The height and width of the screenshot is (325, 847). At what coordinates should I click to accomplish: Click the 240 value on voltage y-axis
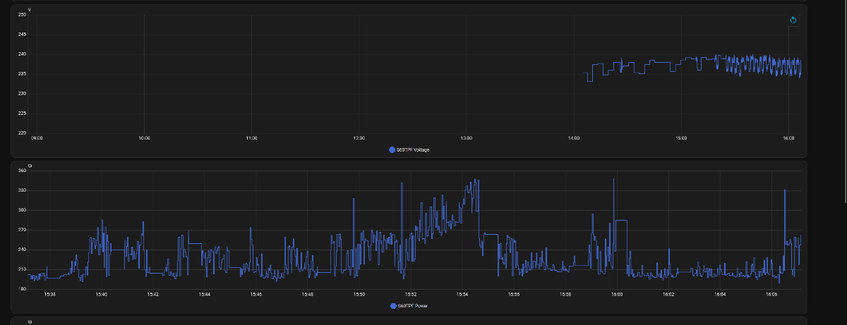click(22, 54)
